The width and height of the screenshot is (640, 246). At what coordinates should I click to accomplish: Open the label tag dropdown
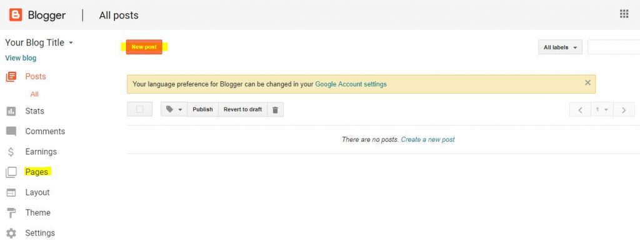(x=174, y=109)
